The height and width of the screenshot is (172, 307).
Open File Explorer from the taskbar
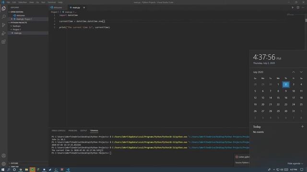pos(26,170)
